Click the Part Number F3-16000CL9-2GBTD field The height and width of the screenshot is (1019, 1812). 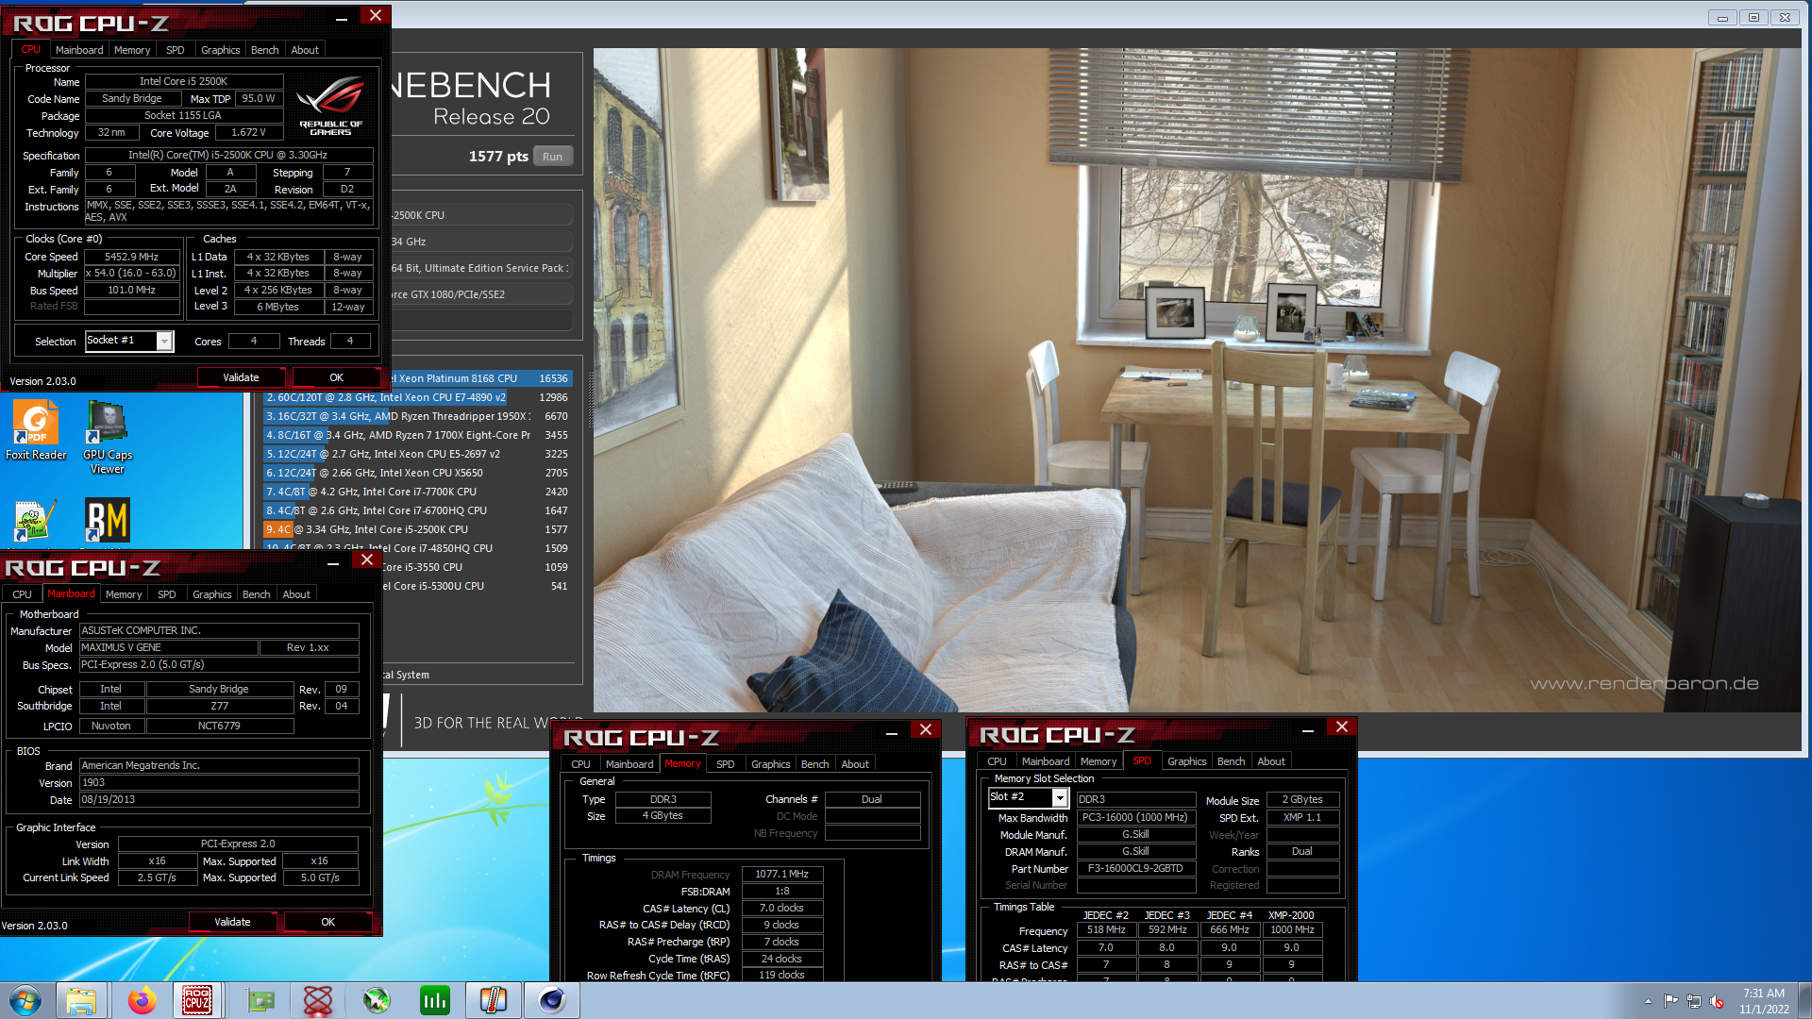[1135, 869]
